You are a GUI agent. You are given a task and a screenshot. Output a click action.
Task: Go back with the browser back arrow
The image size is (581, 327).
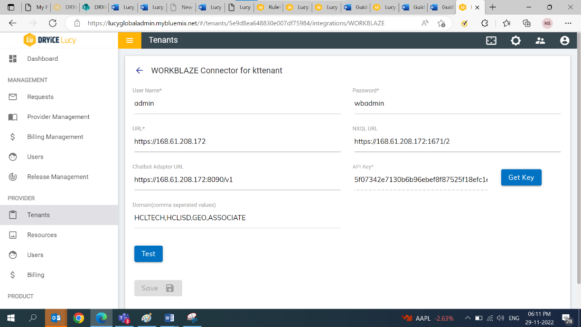[13, 23]
